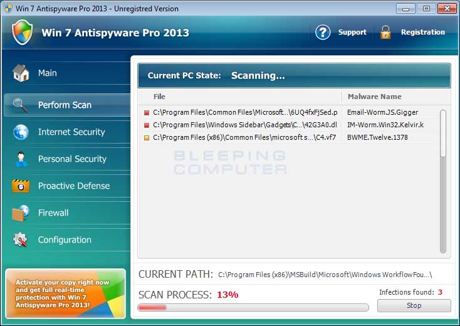The image size is (460, 326).
Task: Click malware name Email-Worm.JS.Gigger
Action: (382, 112)
